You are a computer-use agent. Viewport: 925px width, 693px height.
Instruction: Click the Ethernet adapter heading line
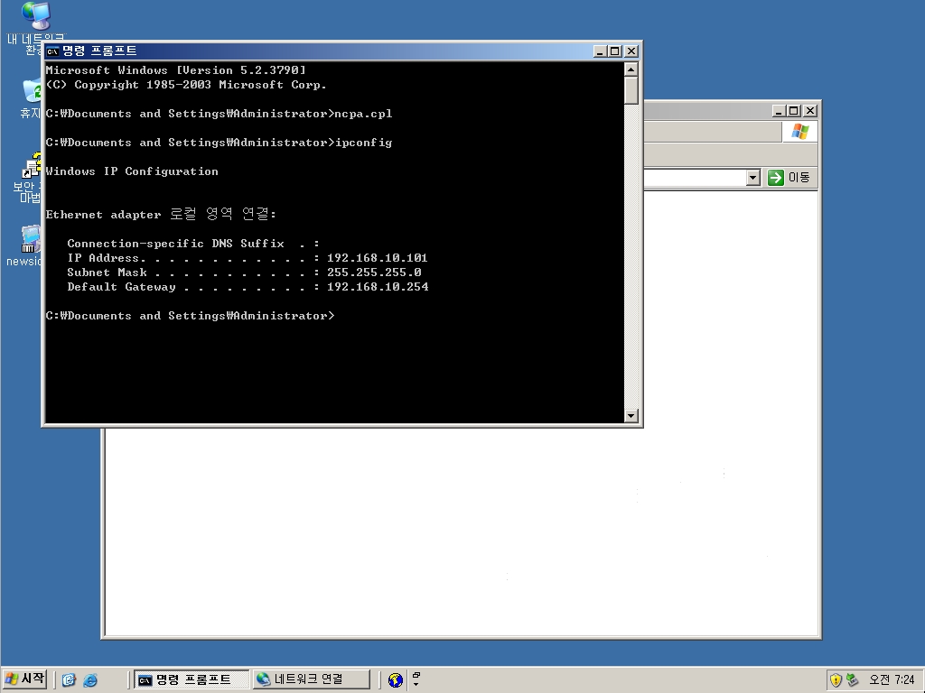[x=161, y=214]
